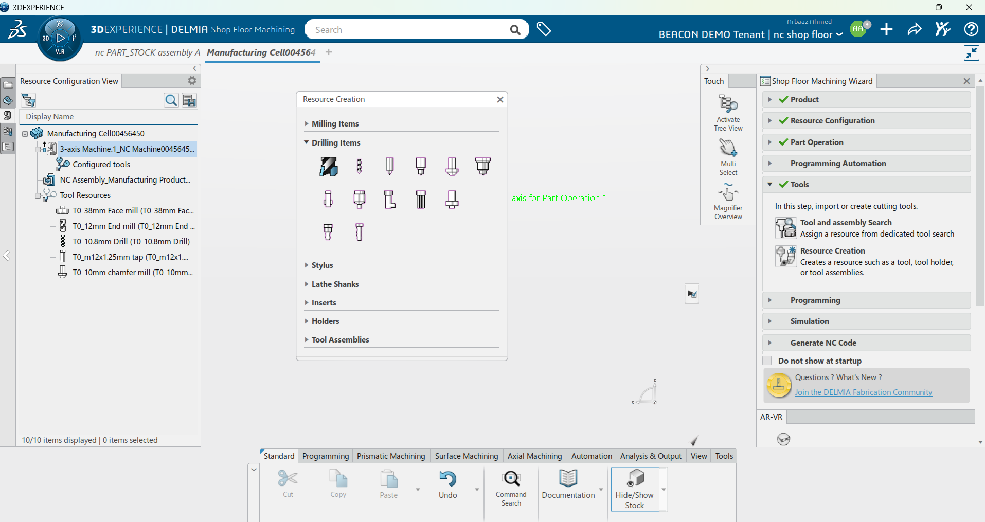Click the 3DEXPERIENCE compass play button

pyautogui.click(x=60, y=38)
